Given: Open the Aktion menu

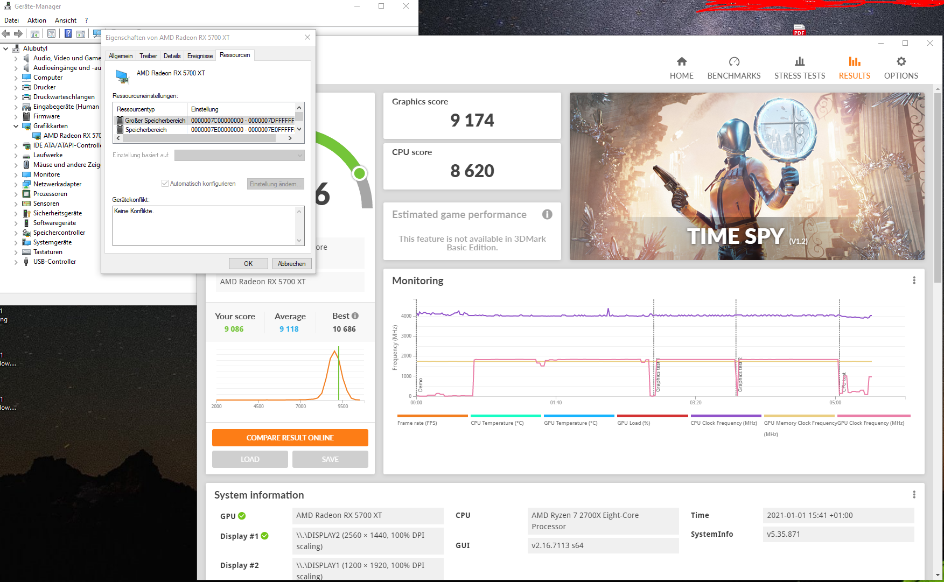Looking at the screenshot, I should click(37, 20).
